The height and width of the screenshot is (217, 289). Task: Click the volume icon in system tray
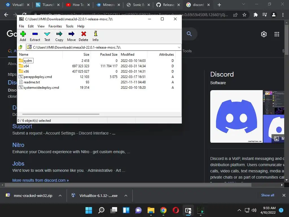(x=254, y=210)
